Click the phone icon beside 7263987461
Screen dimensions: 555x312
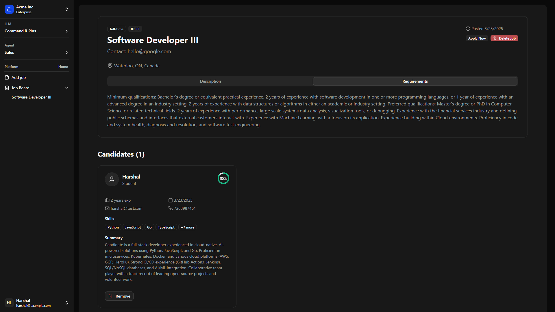click(x=171, y=208)
